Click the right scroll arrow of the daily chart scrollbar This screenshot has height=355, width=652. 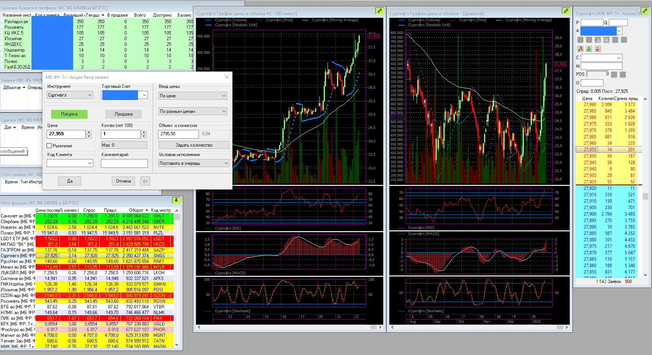(x=567, y=327)
